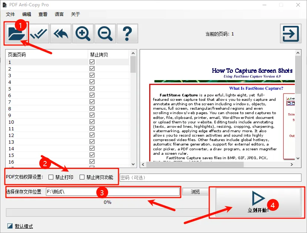Uncheck copy protection for page 2
This screenshot has width=307, height=233.
pos(92,69)
